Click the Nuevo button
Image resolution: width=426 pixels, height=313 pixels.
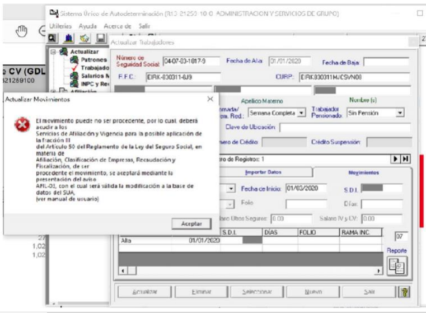coord(313,292)
